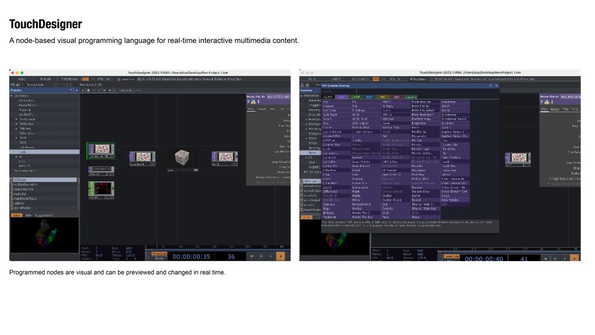Click the step-back button in left screenshot timeline

click(271, 256)
